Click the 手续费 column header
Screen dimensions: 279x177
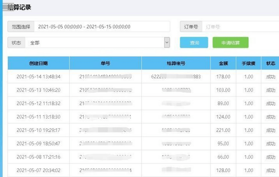(x=249, y=63)
